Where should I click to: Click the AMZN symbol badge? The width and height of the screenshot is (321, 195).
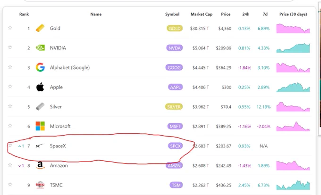(174, 166)
